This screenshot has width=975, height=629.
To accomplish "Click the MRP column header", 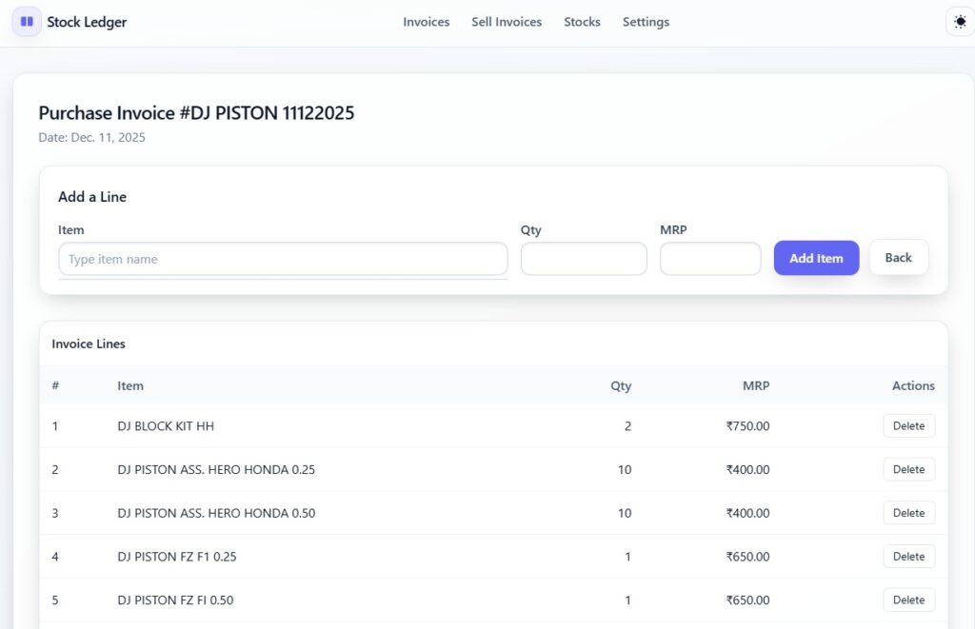I will point(755,385).
